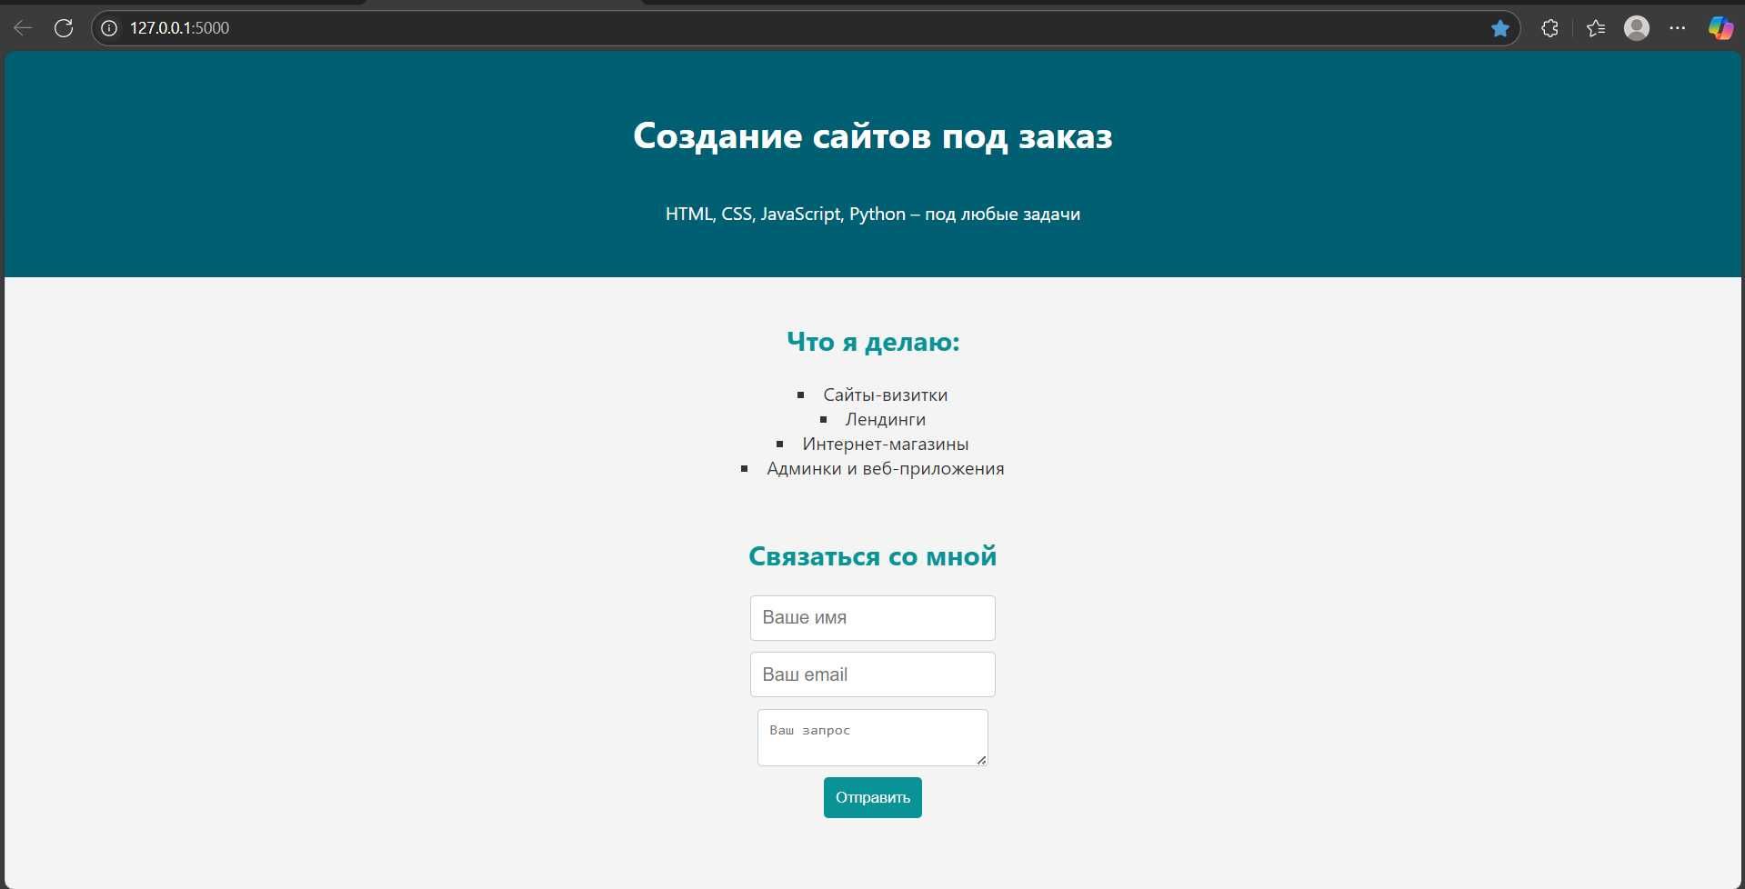Click the 'Связаться со мной' heading
This screenshot has width=1745, height=889.
tap(872, 556)
